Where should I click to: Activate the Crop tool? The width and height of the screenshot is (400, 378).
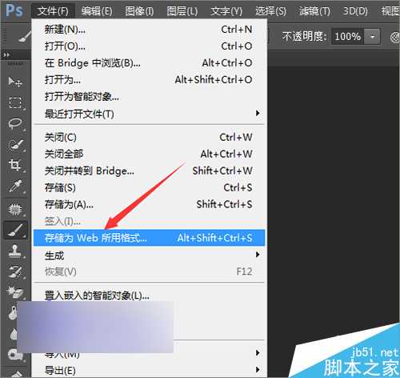(x=15, y=165)
